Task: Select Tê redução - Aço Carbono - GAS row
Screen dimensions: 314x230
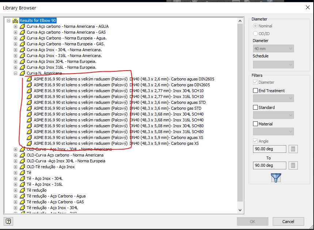Action: (x=55, y=202)
